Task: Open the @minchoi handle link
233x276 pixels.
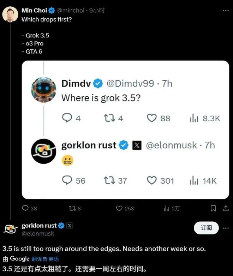Action: pyautogui.click(x=71, y=11)
